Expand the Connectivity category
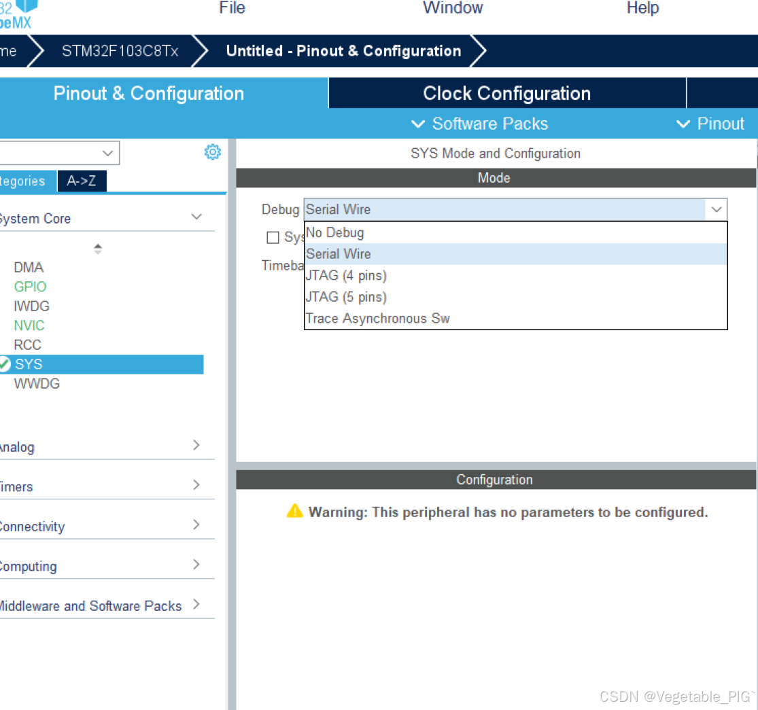 pos(196,524)
